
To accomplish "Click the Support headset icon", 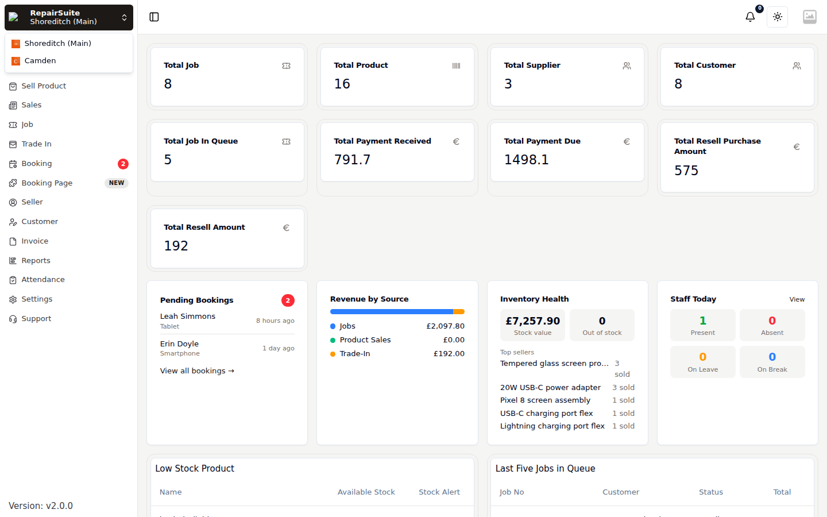I will [x=13, y=319].
